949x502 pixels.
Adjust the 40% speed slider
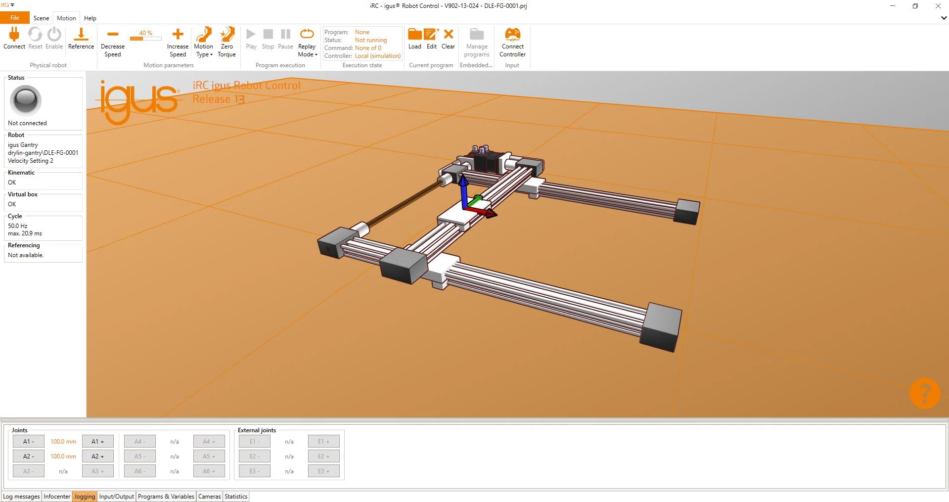tap(145, 37)
